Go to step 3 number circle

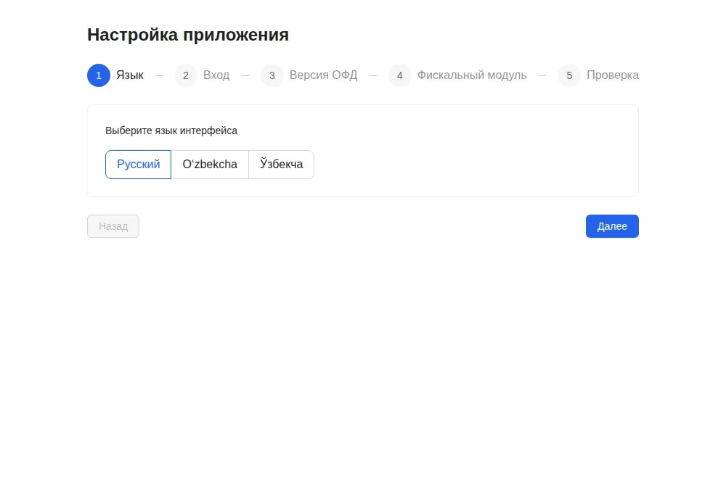pyautogui.click(x=272, y=75)
